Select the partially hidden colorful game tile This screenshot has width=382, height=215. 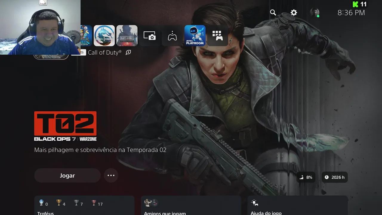(86, 36)
